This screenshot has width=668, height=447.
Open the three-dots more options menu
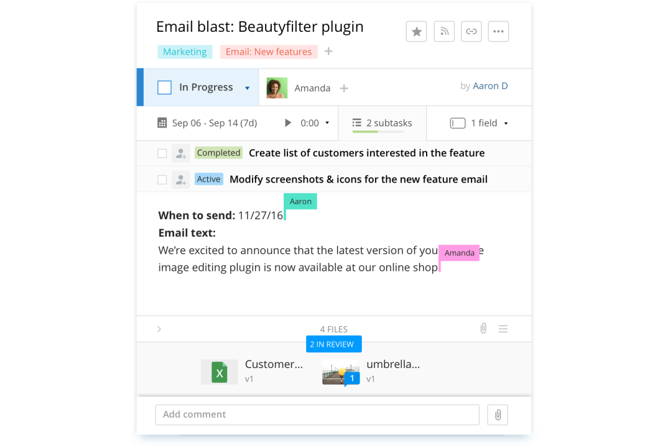(x=498, y=32)
